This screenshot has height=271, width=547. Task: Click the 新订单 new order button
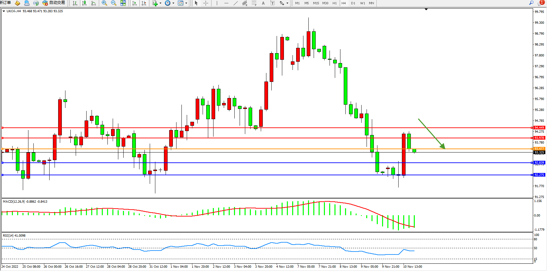(x=5, y=3)
